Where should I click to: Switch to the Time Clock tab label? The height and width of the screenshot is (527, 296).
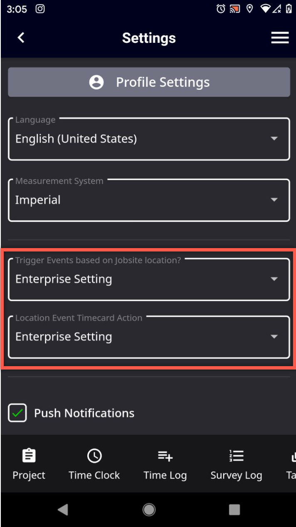tap(94, 475)
